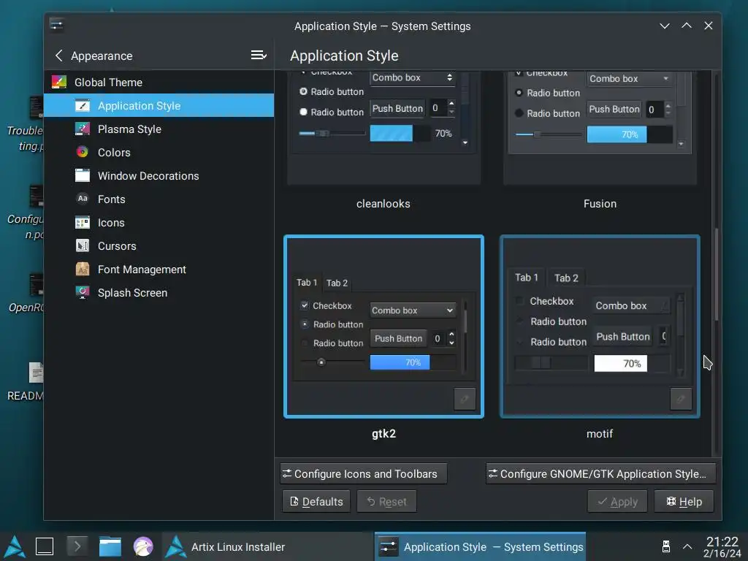Click the show desktop taskbar icon
The width and height of the screenshot is (748, 561).
45,546
